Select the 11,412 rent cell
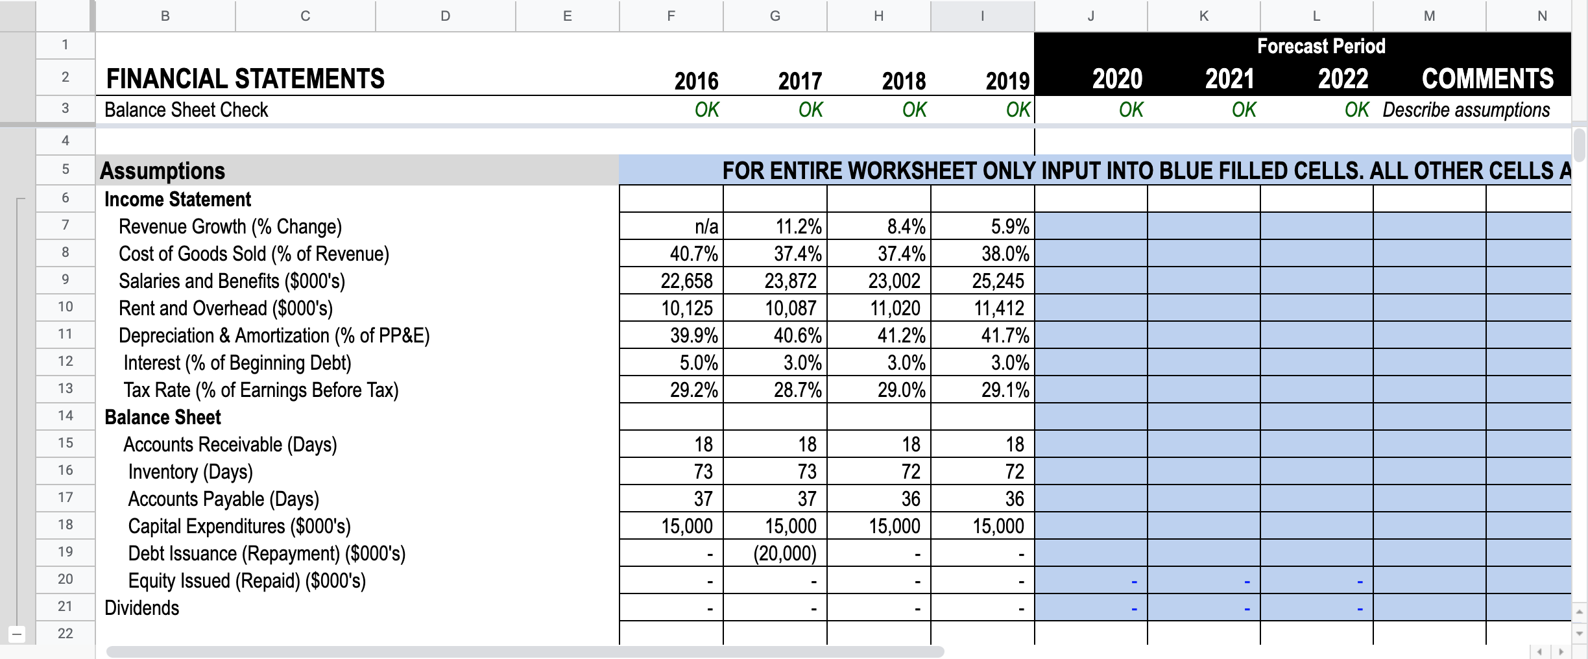 click(x=983, y=308)
